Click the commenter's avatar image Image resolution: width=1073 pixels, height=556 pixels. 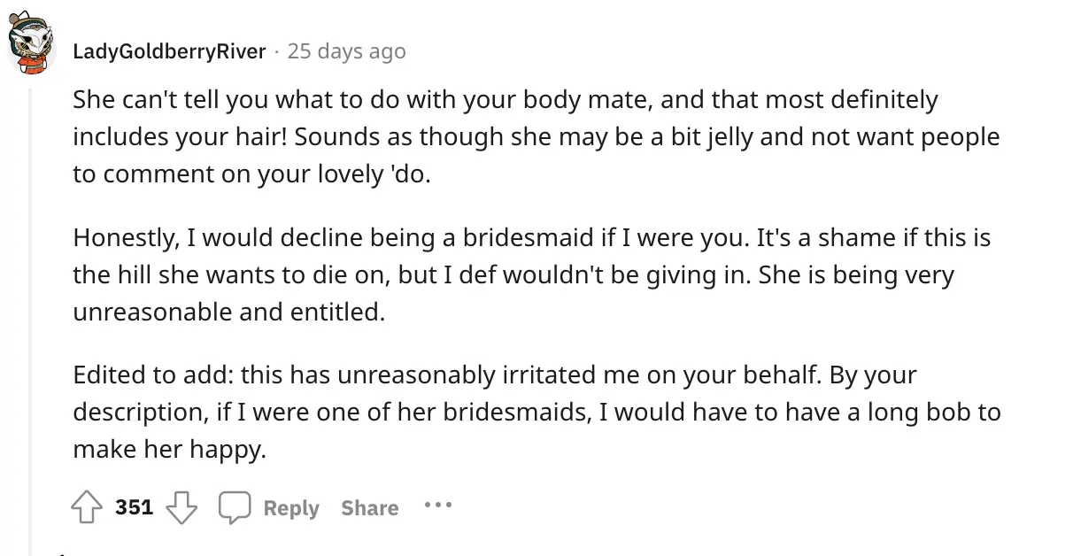point(32,46)
